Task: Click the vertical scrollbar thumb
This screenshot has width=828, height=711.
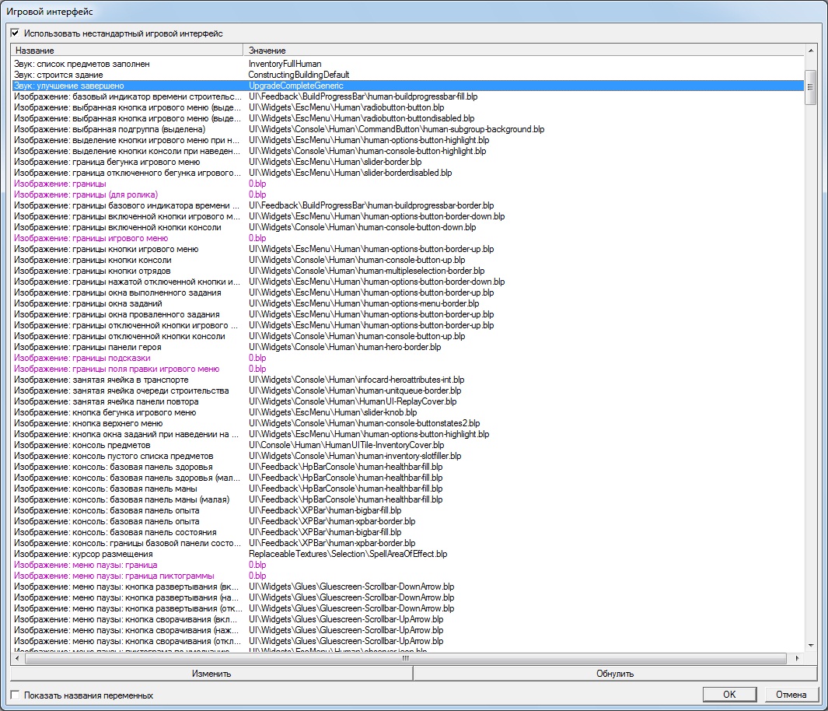Action: tap(811, 87)
